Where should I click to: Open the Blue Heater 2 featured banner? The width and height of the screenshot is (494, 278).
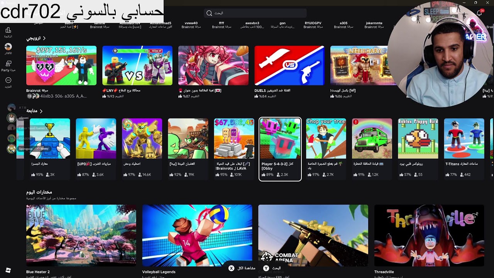click(81, 236)
